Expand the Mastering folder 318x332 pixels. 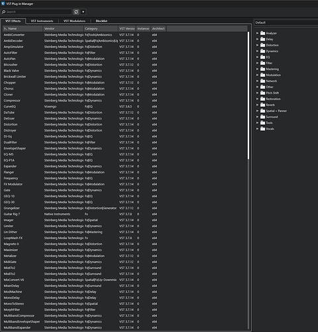(257, 69)
